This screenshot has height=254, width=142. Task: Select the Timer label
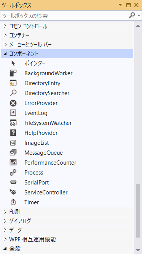click(x=32, y=202)
